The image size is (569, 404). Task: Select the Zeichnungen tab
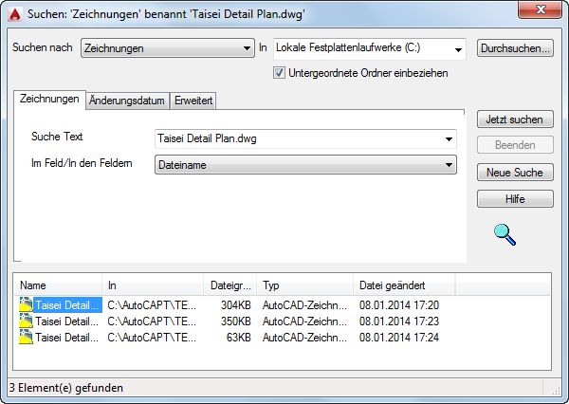[x=49, y=99]
